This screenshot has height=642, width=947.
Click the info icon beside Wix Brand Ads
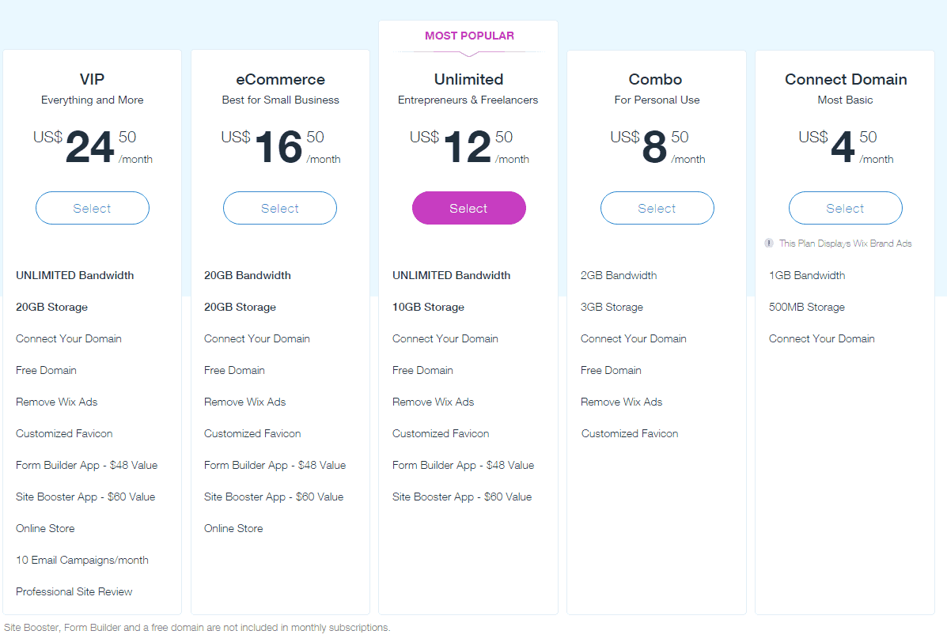coord(769,244)
